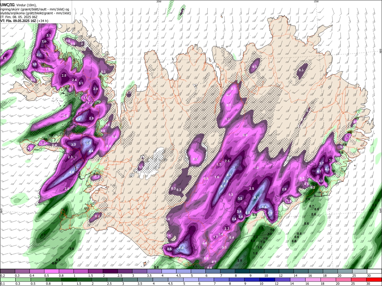Click the 3.2 precipitation value on map
Image resolution: width=382 pixels, height=286 pixels.
pyautogui.click(x=240, y=198)
